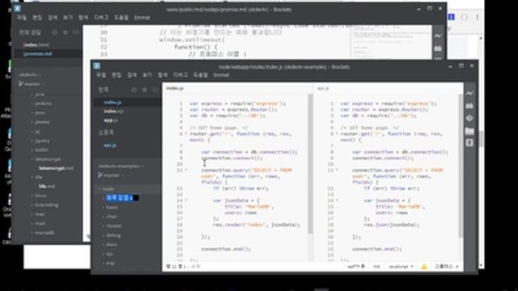
Task: Select api.js in front window second pane list
Action: click(x=110, y=145)
